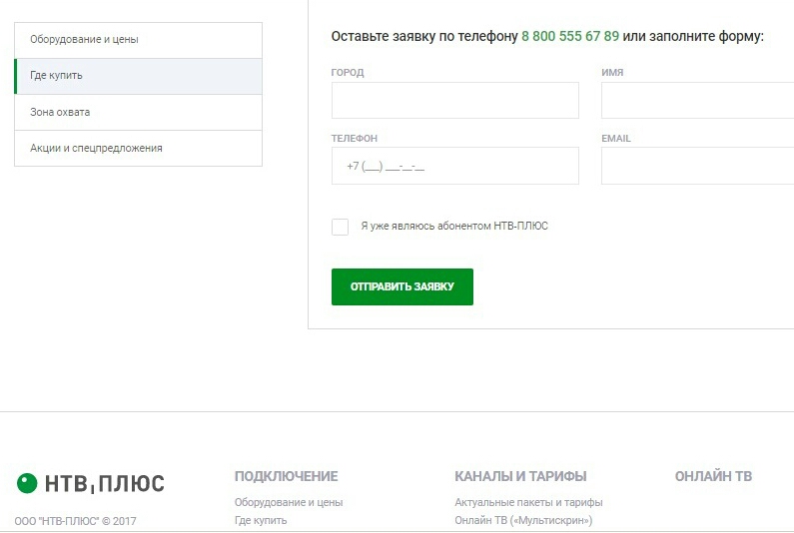Follow the footer Оборудование и цены link

click(289, 502)
